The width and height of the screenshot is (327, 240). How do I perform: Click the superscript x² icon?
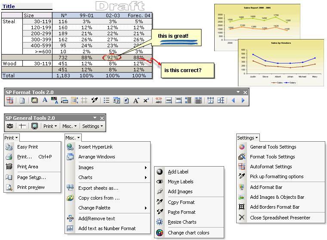pos(146,100)
